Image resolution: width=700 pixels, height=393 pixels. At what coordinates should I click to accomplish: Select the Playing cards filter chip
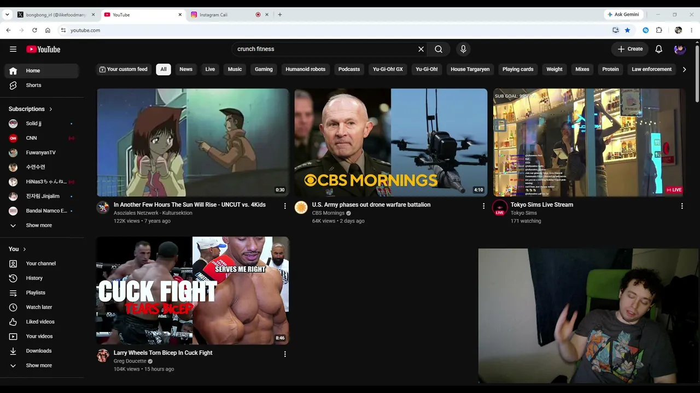(x=518, y=69)
